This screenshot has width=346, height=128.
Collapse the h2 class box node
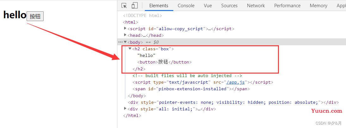coord(130,48)
